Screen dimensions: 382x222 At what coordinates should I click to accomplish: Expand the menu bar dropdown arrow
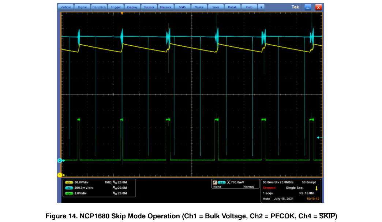pyautogui.click(x=261, y=7)
